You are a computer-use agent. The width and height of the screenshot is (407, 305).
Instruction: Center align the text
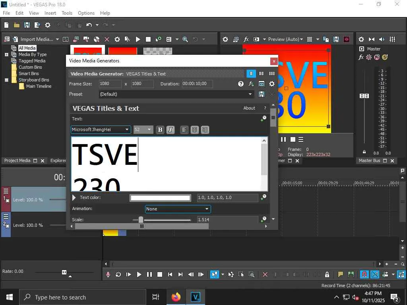194,130
